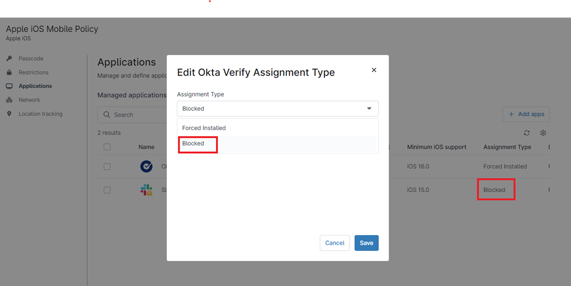Check the Okta Verify row checkbox
This screenshot has width=571, height=286.
(107, 166)
